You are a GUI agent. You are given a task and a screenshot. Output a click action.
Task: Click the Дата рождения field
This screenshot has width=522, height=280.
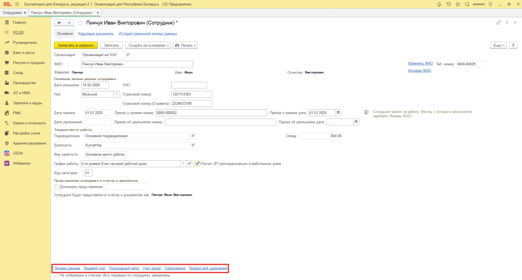pos(95,85)
